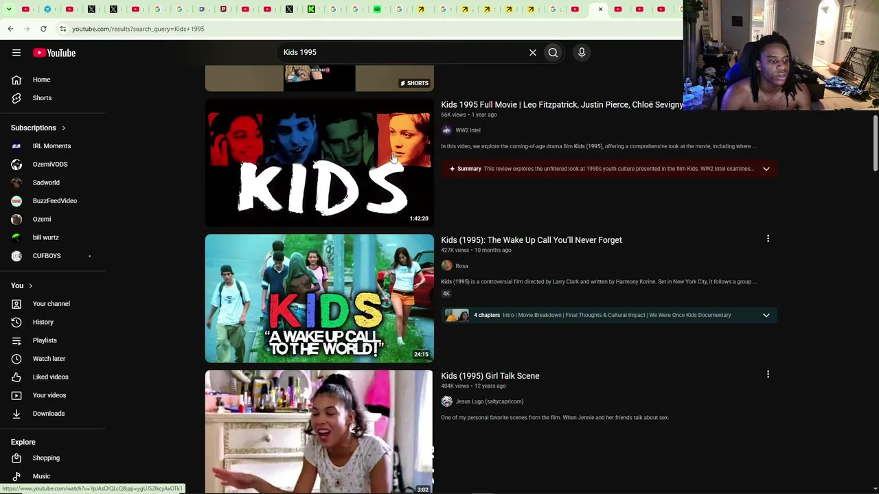Click the '66K views • 1 year ago' text
Image resolution: width=879 pixels, height=494 pixels.
pos(468,115)
